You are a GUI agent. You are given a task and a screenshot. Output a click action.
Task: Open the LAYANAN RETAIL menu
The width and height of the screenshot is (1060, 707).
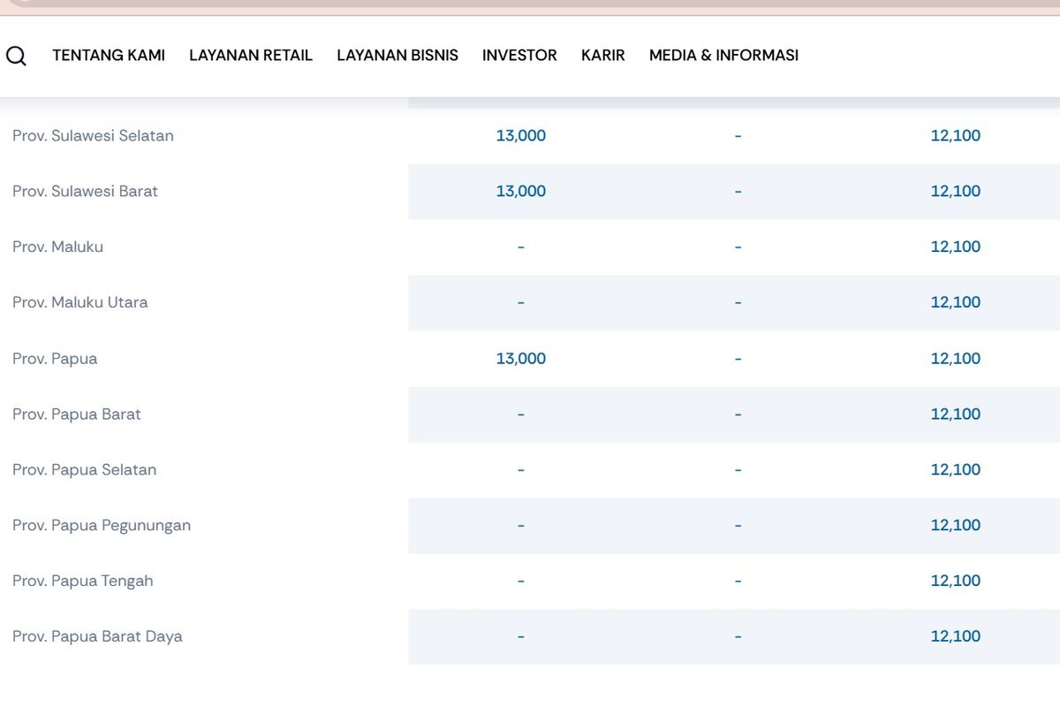[x=251, y=55]
